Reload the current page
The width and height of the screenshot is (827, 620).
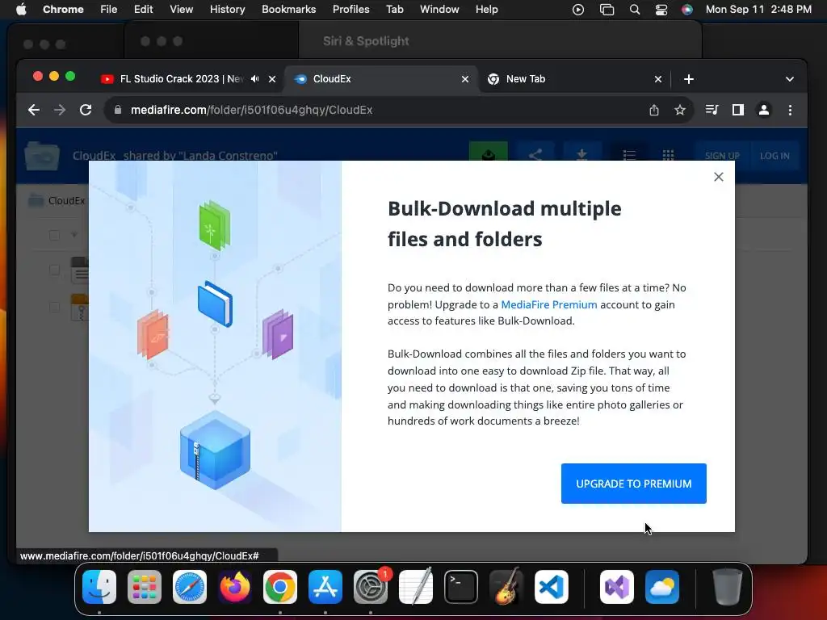click(x=86, y=110)
